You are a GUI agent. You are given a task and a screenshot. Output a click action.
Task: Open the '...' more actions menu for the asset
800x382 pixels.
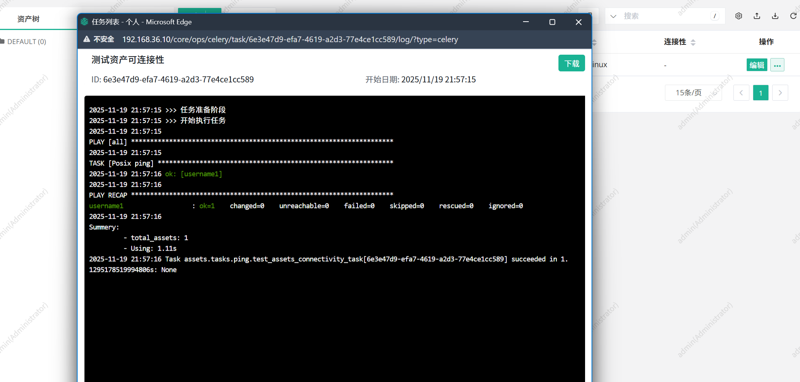778,65
